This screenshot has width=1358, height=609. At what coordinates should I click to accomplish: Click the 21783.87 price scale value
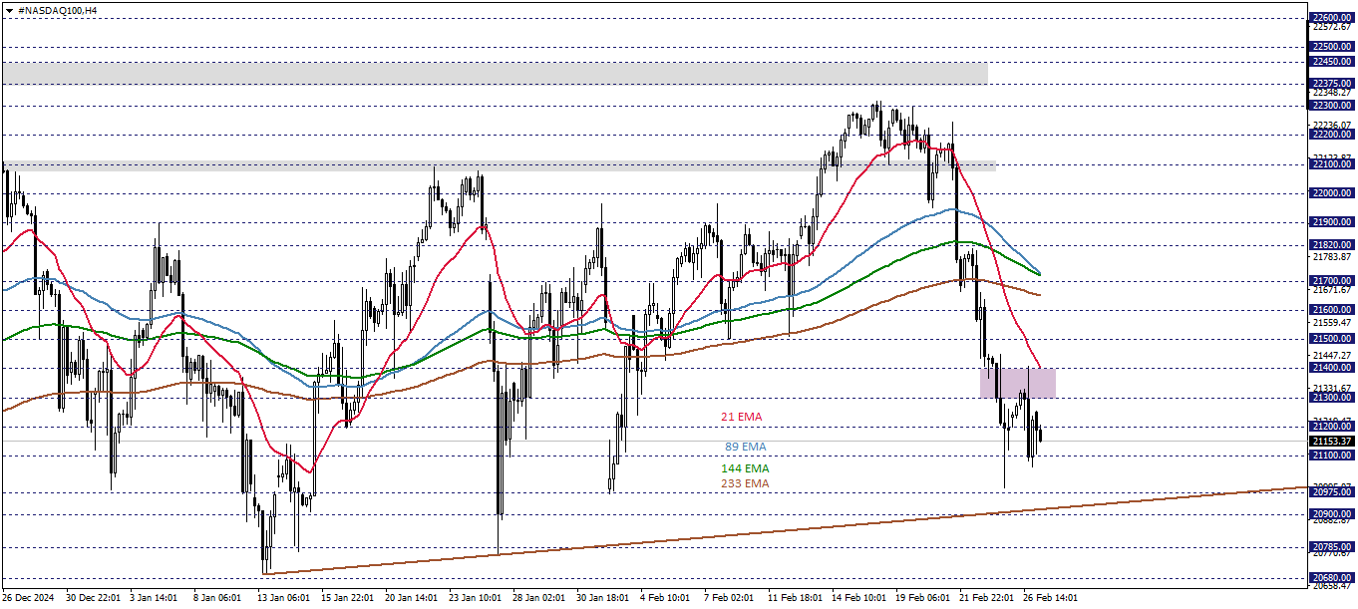coord(1333,257)
